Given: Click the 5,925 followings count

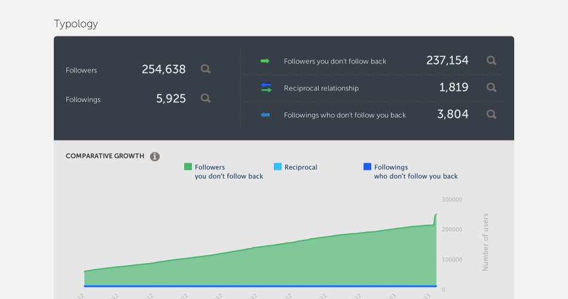Looking at the screenshot, I should point(171,99).
